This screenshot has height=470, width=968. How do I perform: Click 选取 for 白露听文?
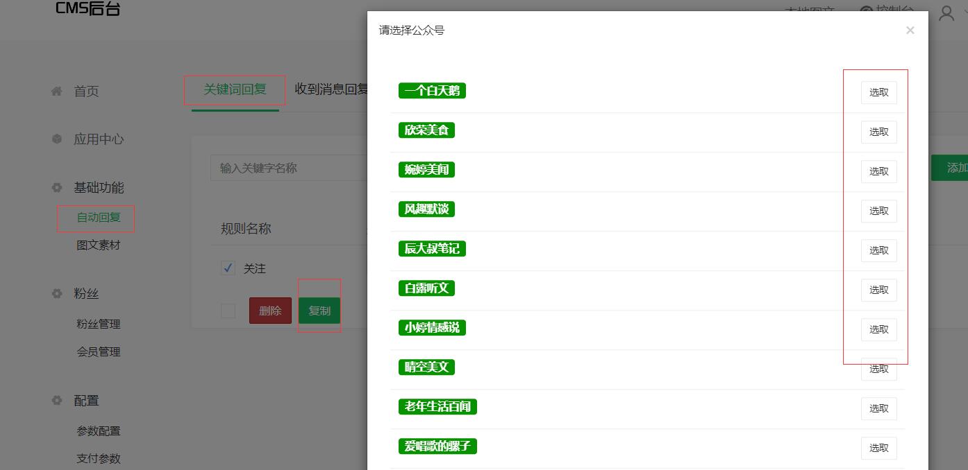tap(879, 290)
